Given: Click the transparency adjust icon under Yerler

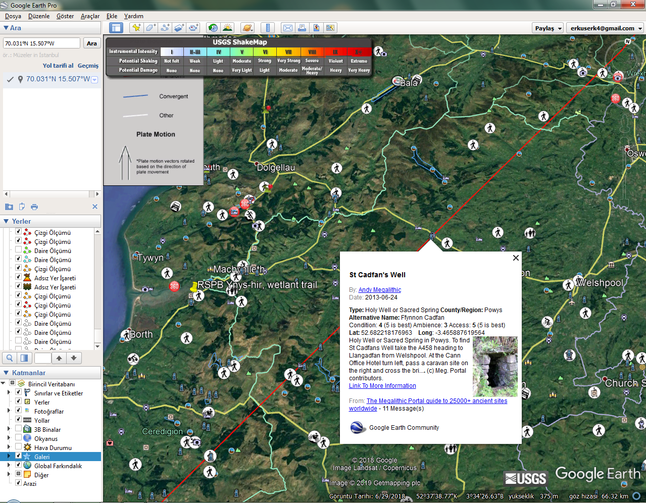Looking at the screenshot, I should tap(24, 358).
